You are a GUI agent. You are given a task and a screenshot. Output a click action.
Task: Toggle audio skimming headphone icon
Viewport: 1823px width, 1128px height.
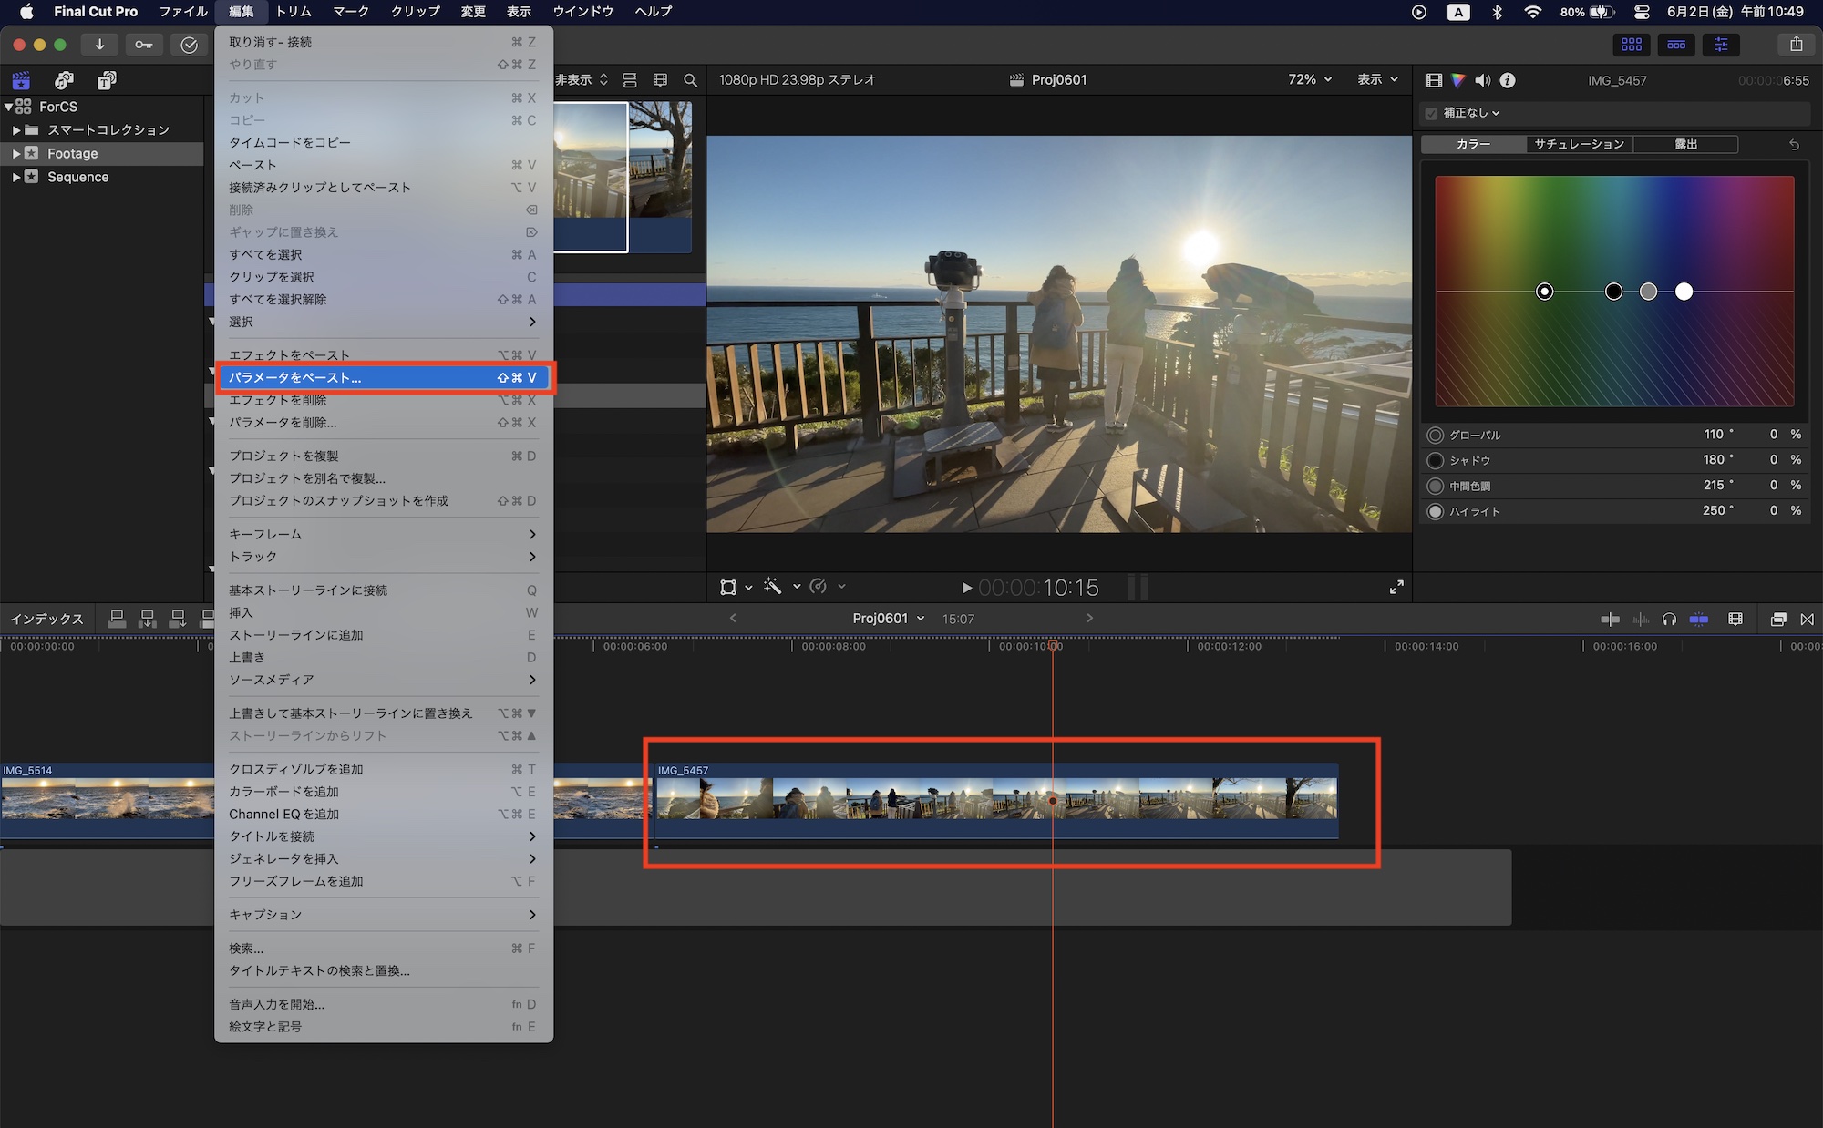click(x=1669, y=620)
